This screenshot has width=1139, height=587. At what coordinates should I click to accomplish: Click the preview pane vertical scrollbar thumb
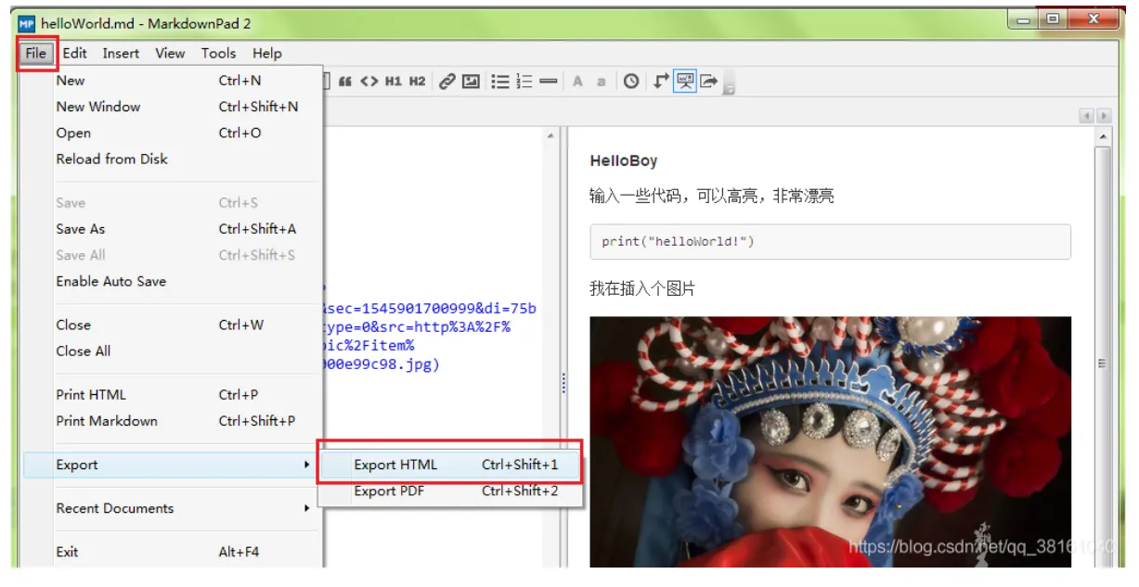[1103, 364]
